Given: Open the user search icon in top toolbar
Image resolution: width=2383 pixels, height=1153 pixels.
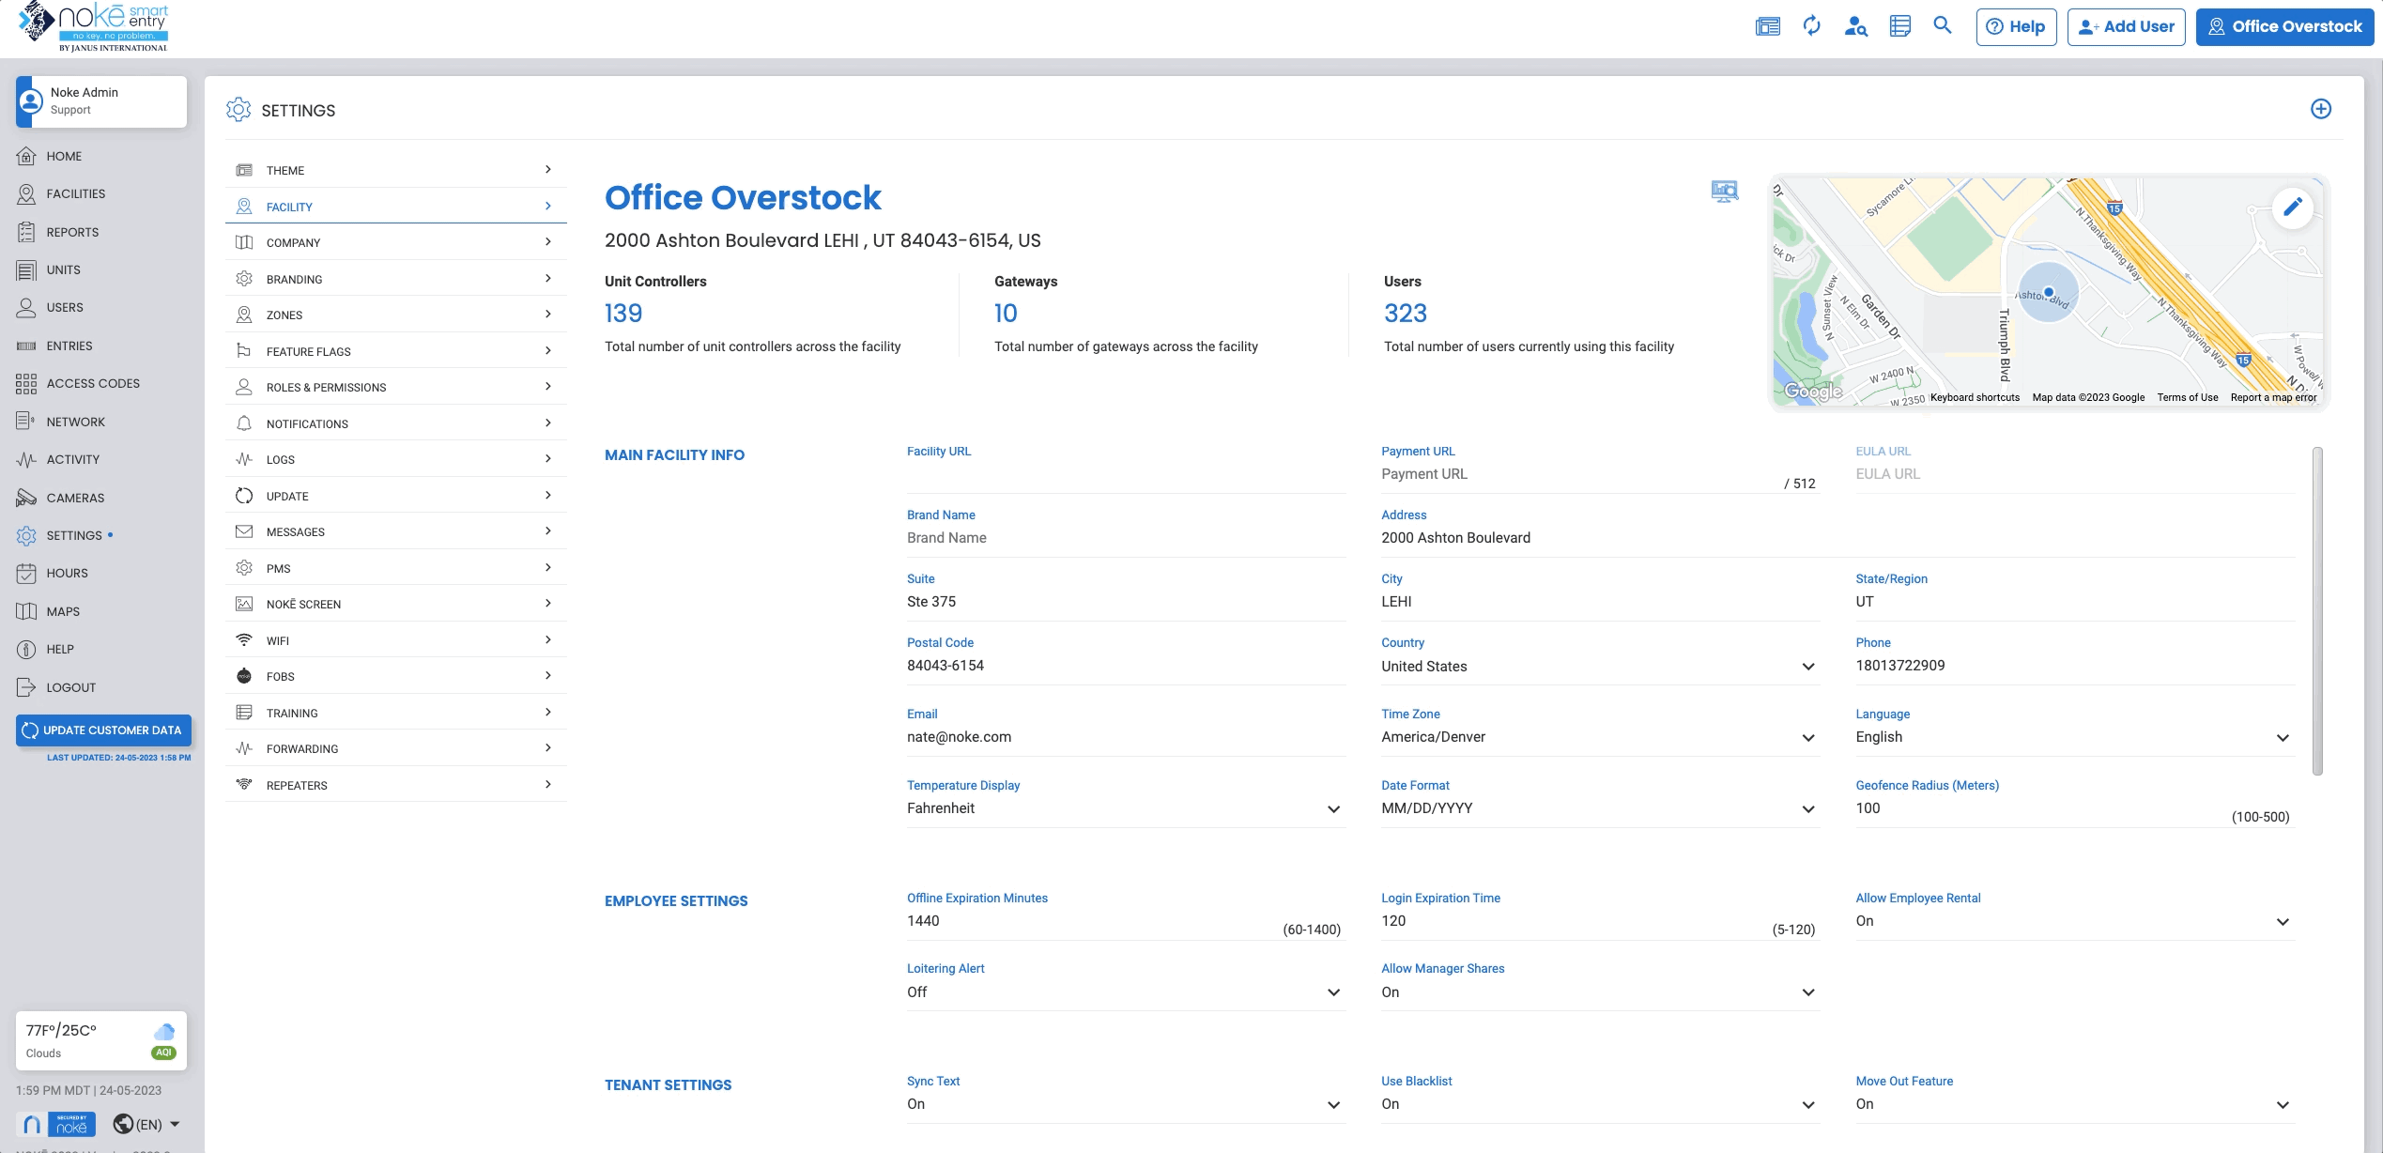Looking at the screenshot, I should pyautogui.click(x=1855, y=26).
